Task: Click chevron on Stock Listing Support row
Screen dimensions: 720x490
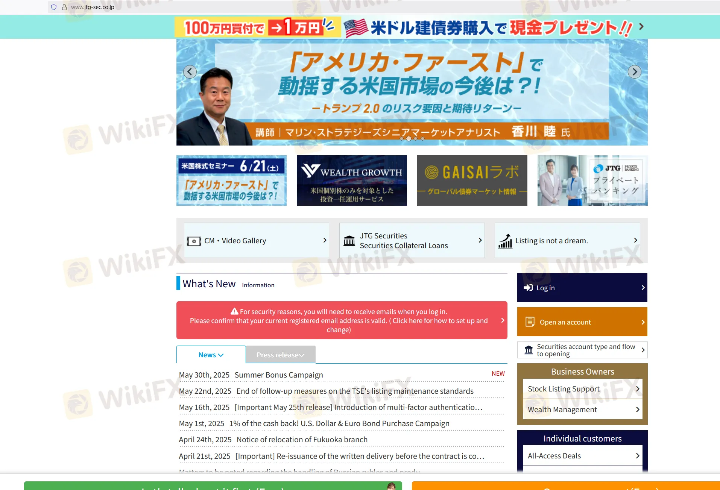Action: (638, 389)
